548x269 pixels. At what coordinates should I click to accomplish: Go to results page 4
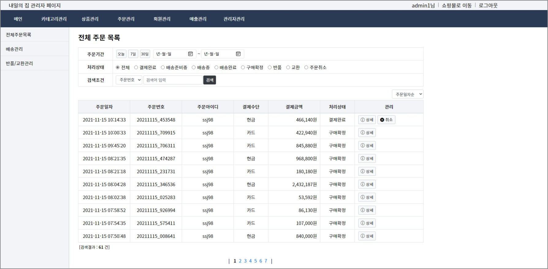click(x=250, y=261)
